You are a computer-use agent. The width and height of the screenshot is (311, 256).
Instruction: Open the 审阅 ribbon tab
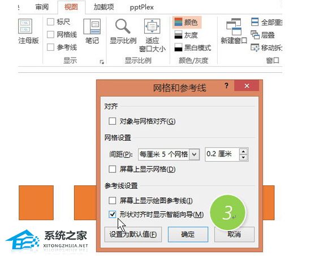pos(42,7)
